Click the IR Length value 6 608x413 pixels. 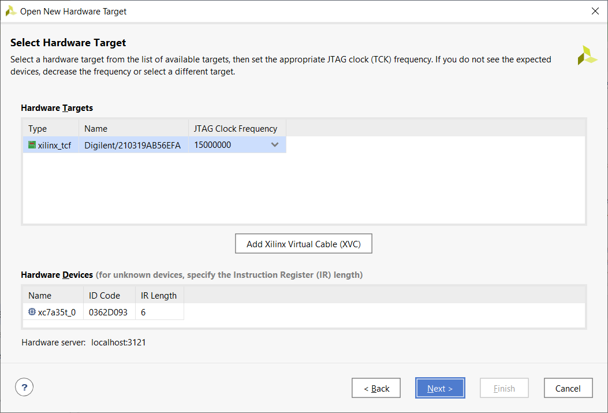click(143, 312)
